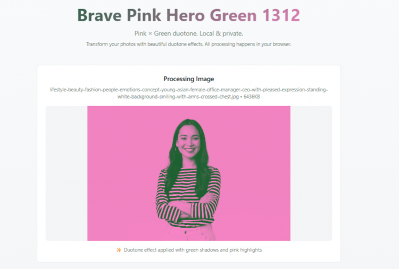This screenshot has height=269, width=399.
Task: Click the 6436KB file size label
Action: (252, 97)
